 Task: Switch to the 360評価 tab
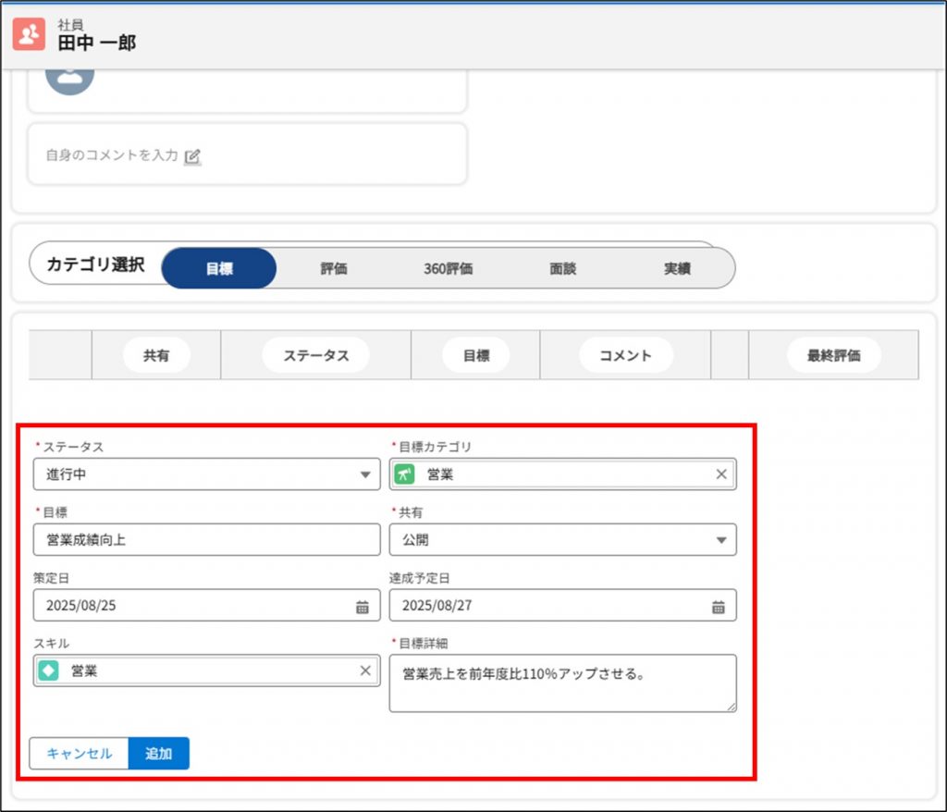449,269
